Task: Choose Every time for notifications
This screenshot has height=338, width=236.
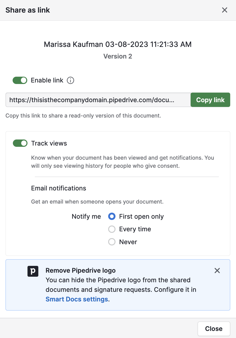Action: pyautogui.click(x=112, y=229)
